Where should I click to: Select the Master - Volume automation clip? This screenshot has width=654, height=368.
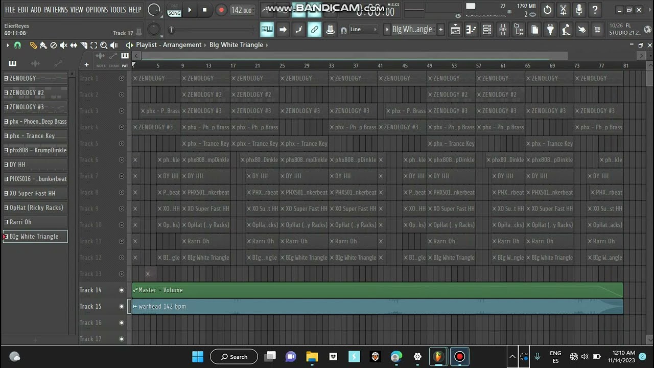click(x=378, y=290)
